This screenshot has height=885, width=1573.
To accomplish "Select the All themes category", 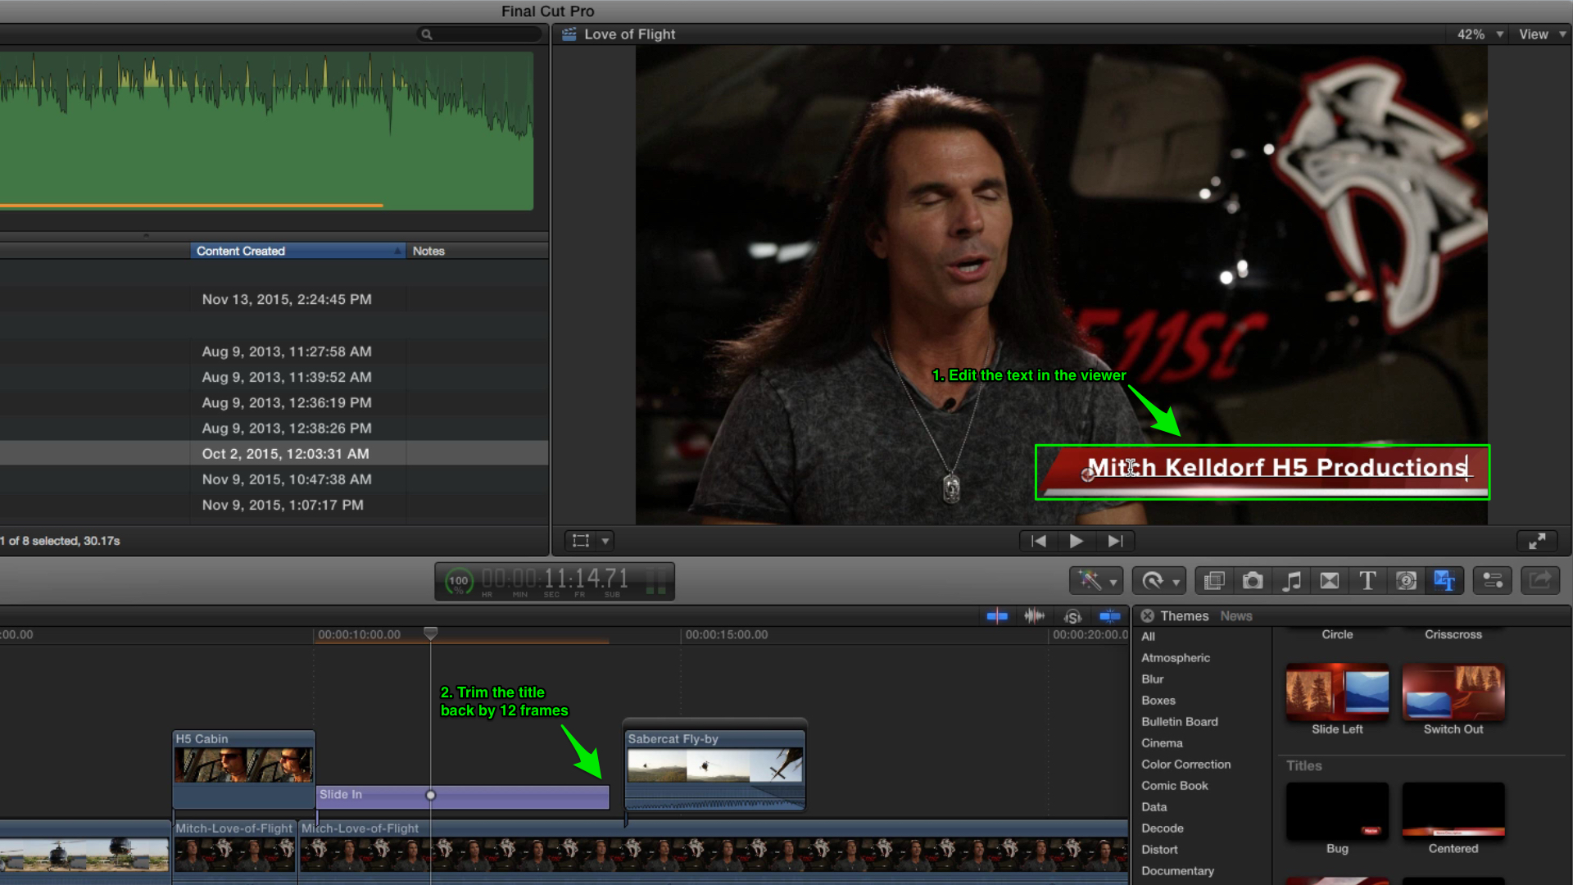I will (x=1149, y=637).
